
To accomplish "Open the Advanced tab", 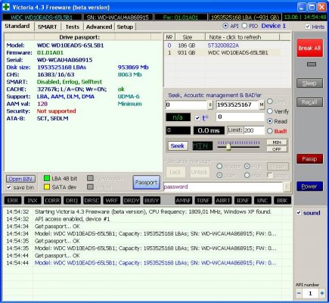I will pyautogui.click(x=99, y=27).
